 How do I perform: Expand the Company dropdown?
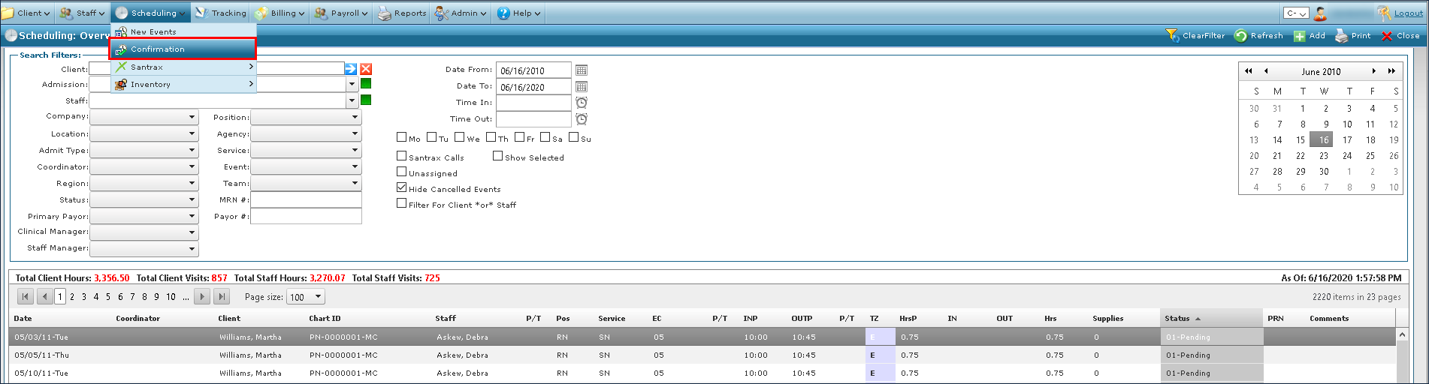click(192, 118)
